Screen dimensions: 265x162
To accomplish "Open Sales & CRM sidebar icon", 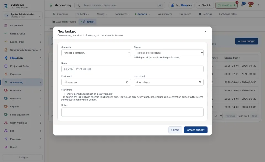I will [x=6, y=34].
